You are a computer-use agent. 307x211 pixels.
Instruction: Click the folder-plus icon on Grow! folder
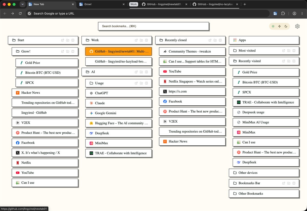[68, 52]
